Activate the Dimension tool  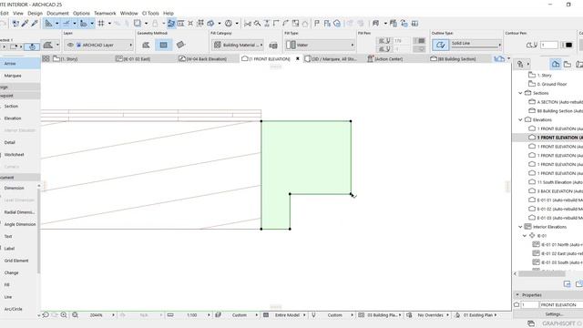click(x=15, y=188)
